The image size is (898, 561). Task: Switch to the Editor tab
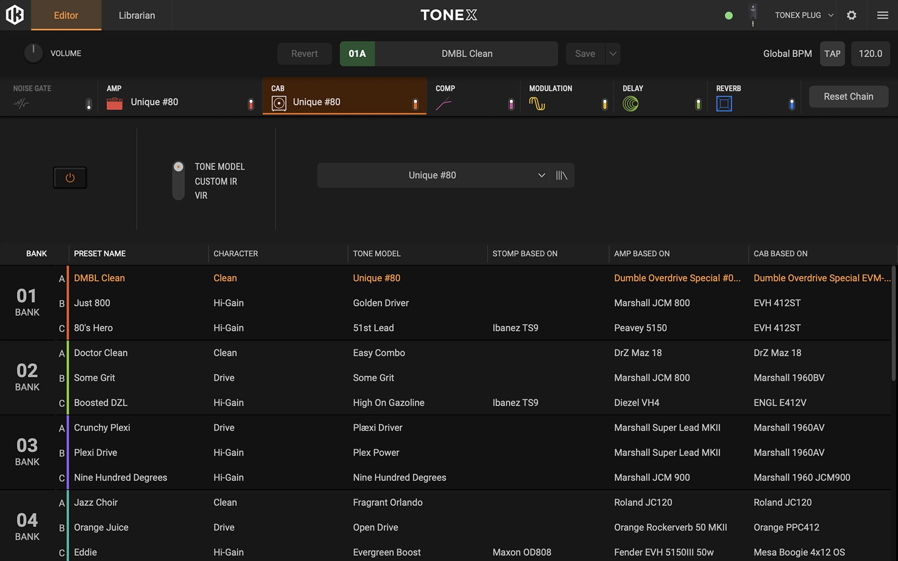point(66,15)
